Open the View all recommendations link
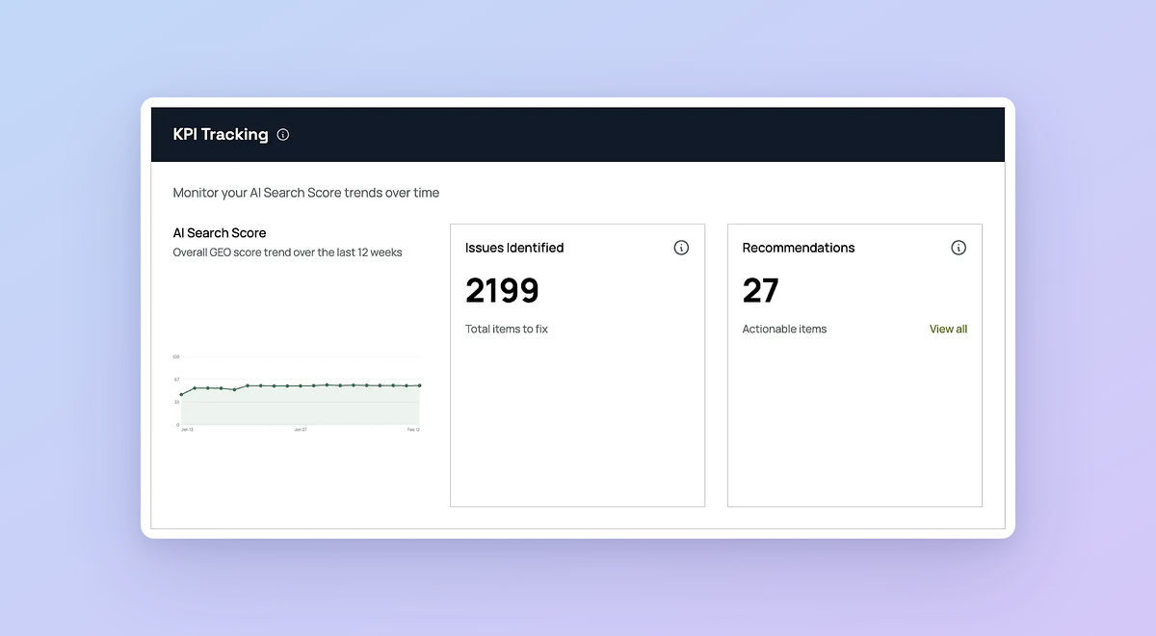 click(x=948, y=329)
